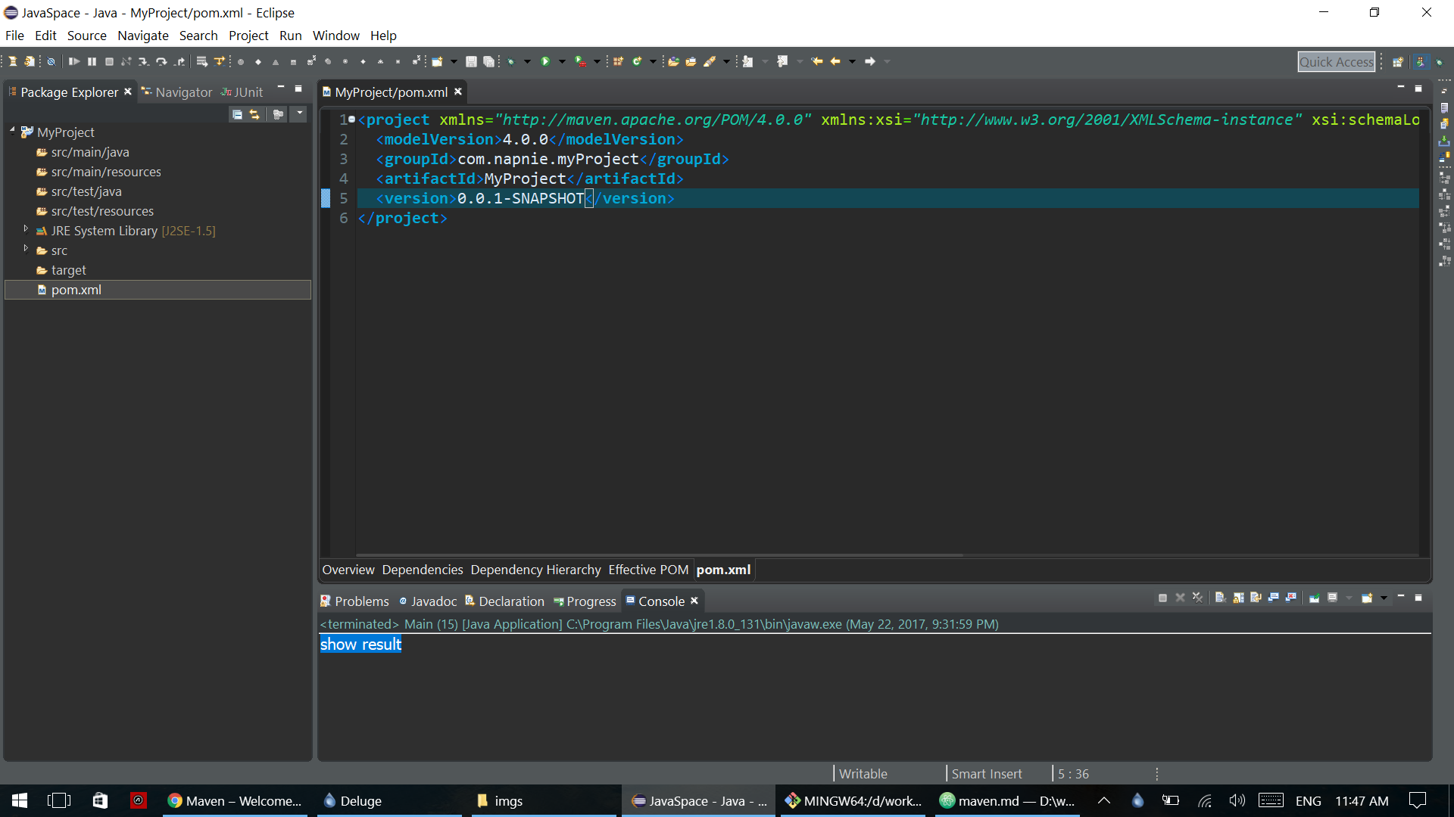Open the Debug As dropdown arrow

click(527, 61)
